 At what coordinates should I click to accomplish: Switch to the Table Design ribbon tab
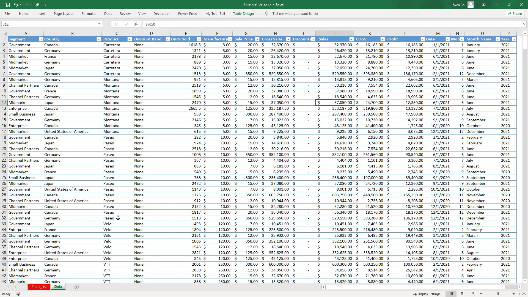pyautogui.click(x=243, y=13)
